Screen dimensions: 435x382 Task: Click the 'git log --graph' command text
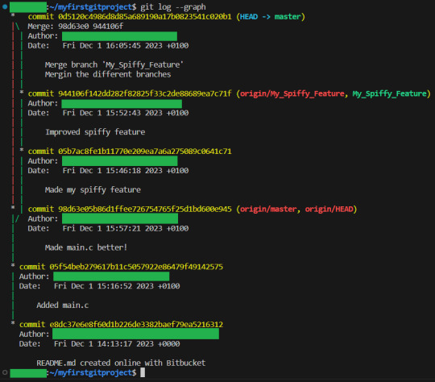click(173, 6)
